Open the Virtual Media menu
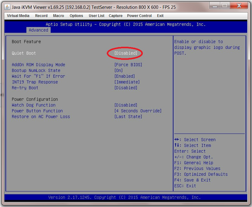252x207 pixels. tap(18, 16)
